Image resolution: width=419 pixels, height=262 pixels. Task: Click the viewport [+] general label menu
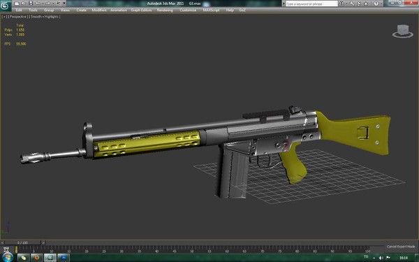pos(5,17)
